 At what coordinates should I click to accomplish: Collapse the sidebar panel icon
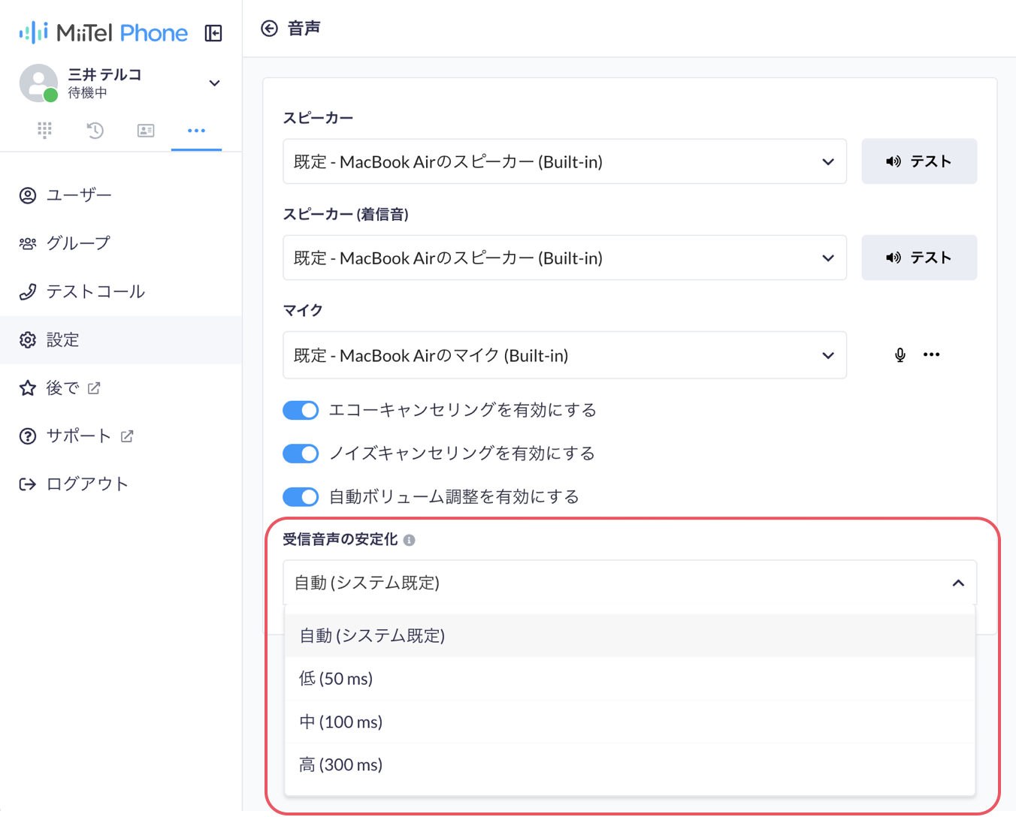213,33
